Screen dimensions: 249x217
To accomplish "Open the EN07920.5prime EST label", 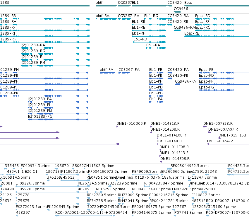I will tap(187, 189).
